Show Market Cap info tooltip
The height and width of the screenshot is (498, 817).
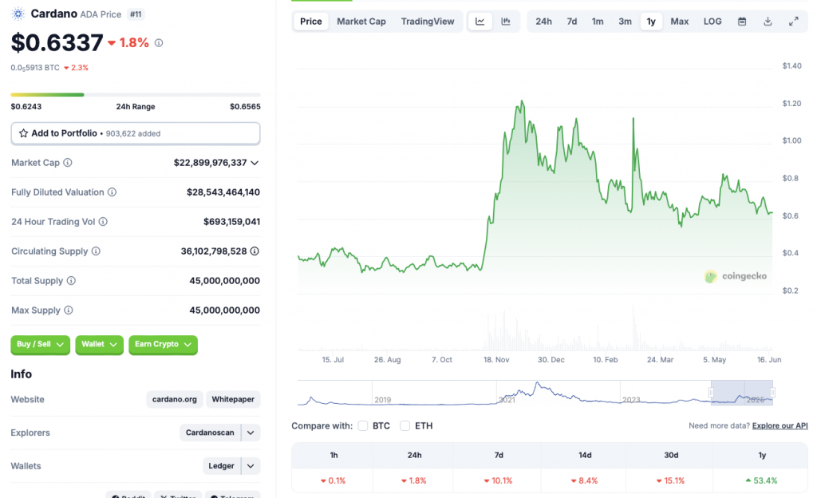[68, 163]
